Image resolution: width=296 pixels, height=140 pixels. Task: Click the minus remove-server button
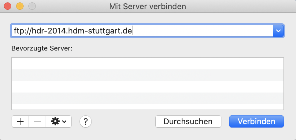point(37,121)
